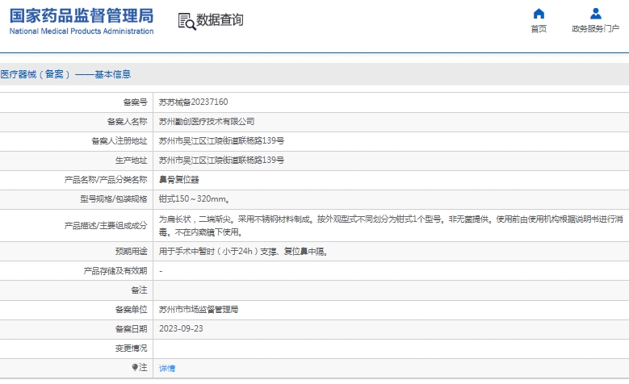Click the 产品名称/产品分类名称 label
Image resolution: width=629 pixels, height=384 pixels.
pyautogui.click(x=106, y=180)
